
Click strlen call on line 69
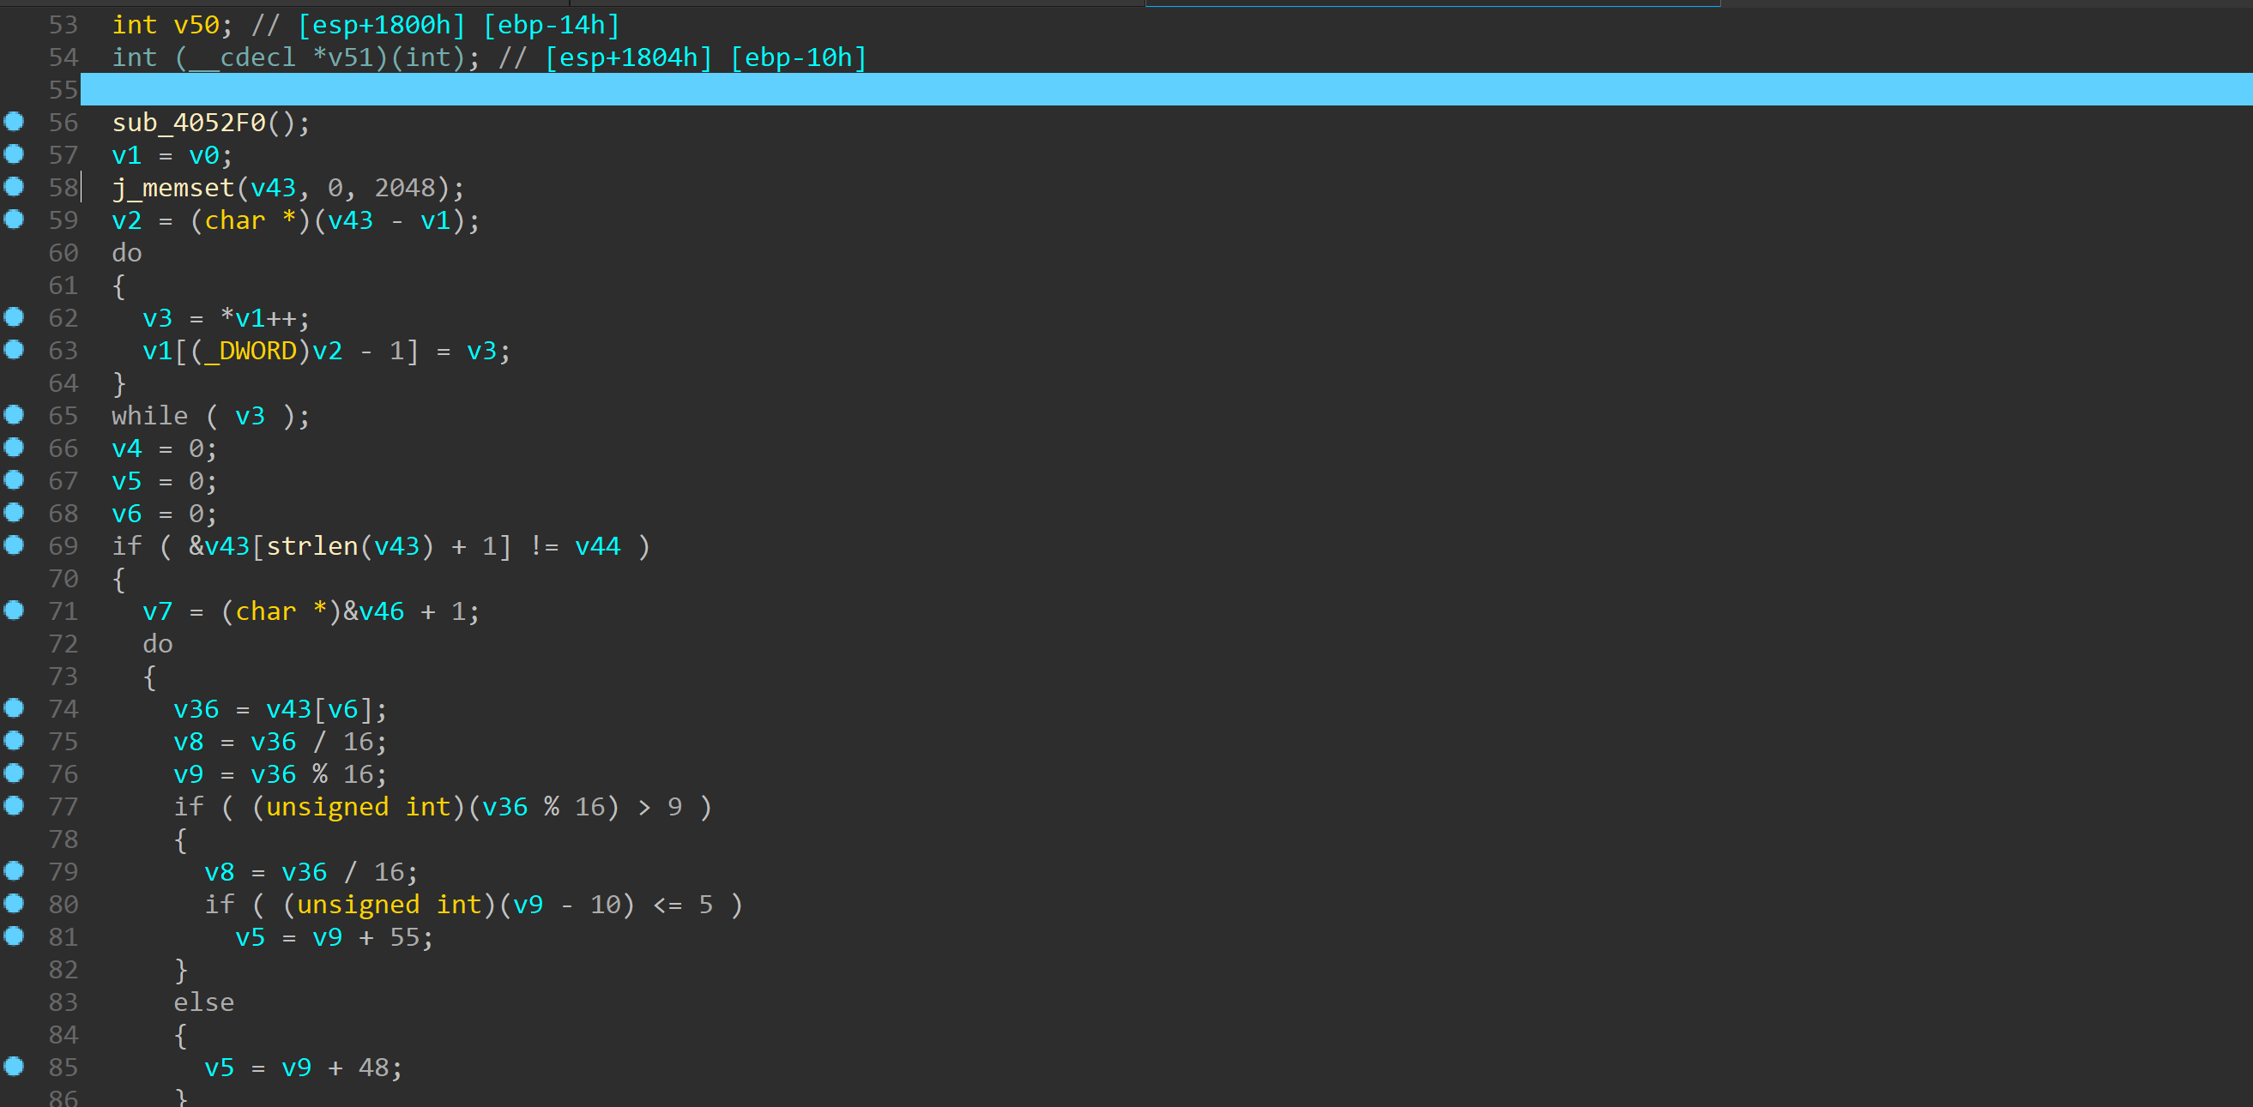tap(312, 546)
